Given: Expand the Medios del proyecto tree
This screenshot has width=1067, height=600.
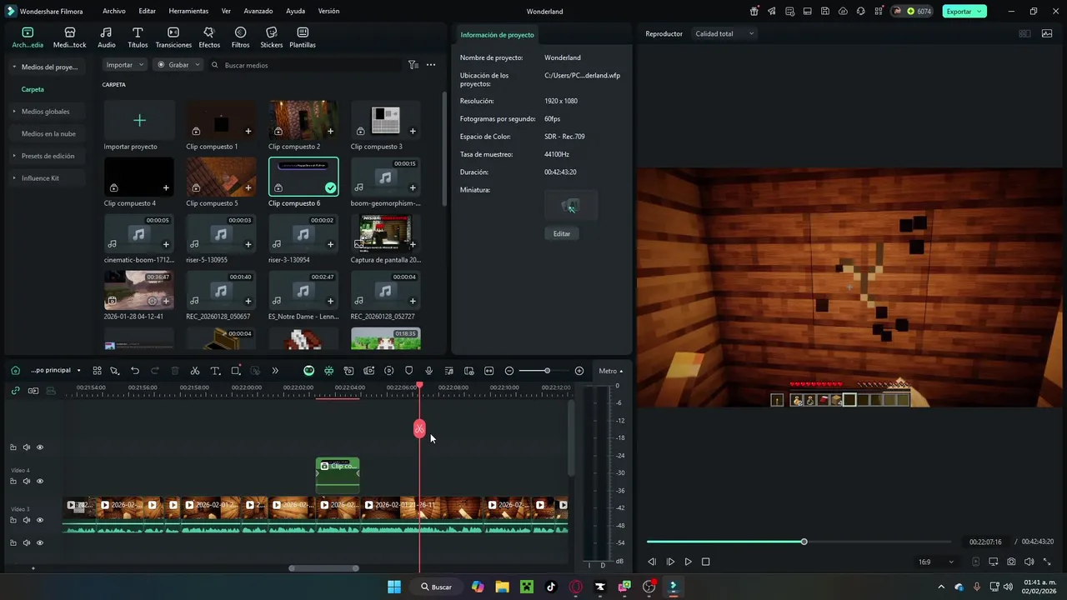Looking at the screenshot, I should point(14,67).
